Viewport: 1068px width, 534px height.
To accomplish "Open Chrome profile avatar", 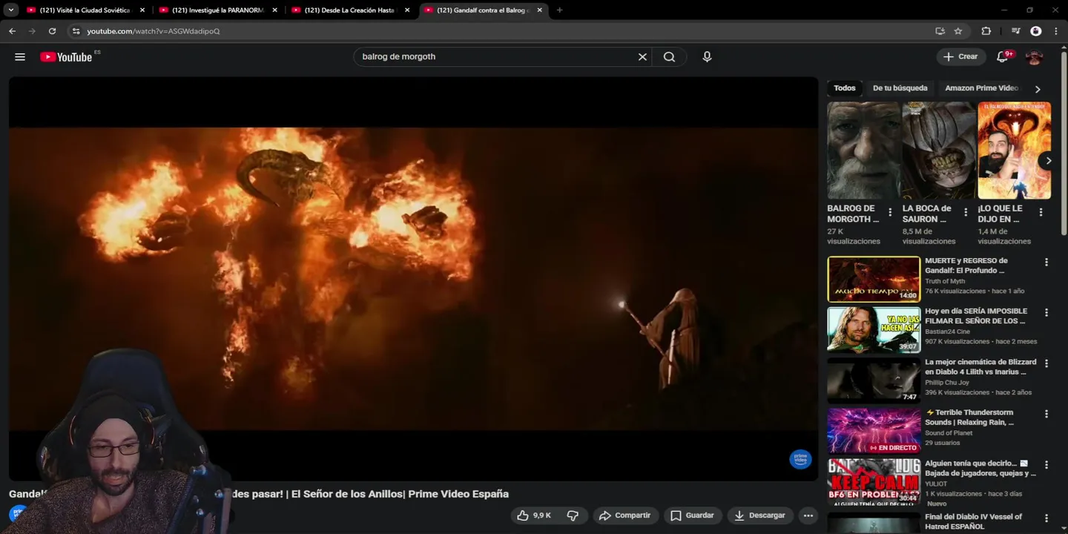I will (1036, 31).
